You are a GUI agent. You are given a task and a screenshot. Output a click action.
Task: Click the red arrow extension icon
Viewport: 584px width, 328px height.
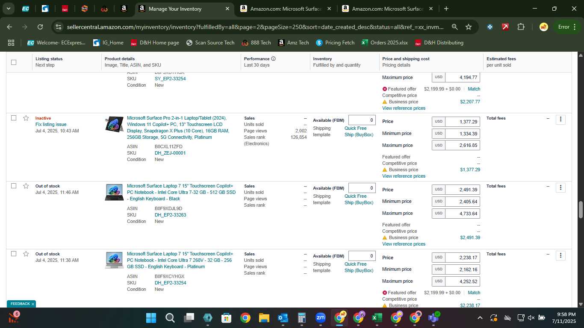[505, 27]
